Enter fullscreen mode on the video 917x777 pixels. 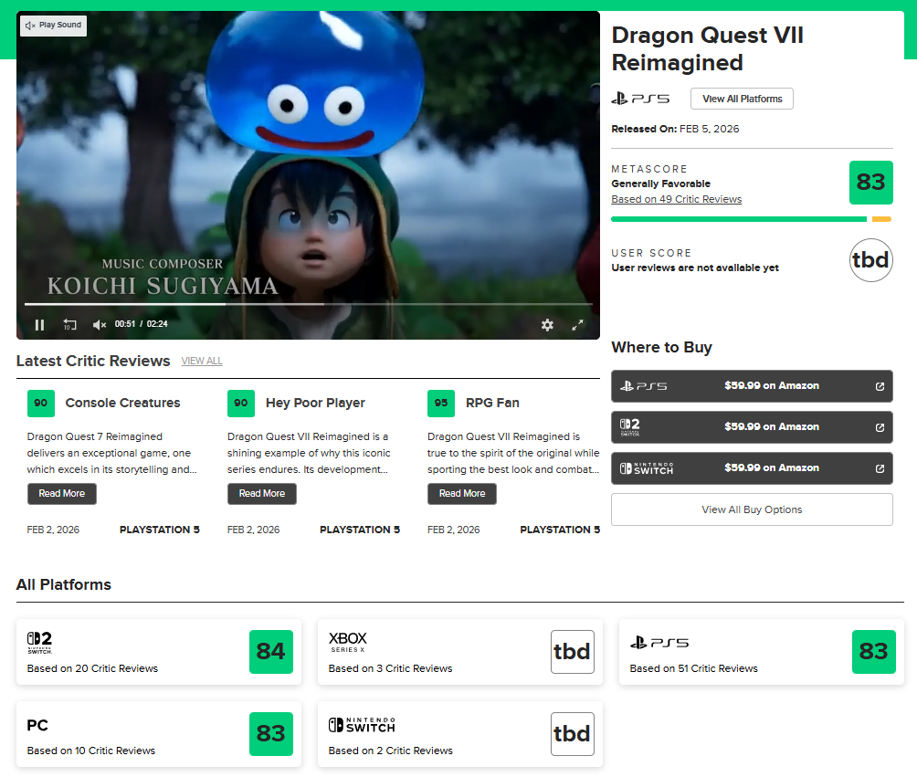point(578,324)
